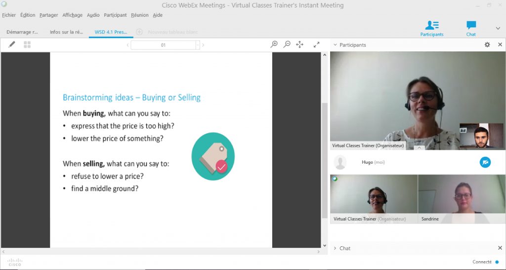Open the Aide menu
This screenshot has height=270, width=506.
(158, 15)
